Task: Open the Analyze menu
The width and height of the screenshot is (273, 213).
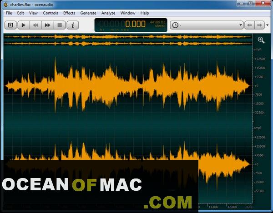Action: (108, 13)
